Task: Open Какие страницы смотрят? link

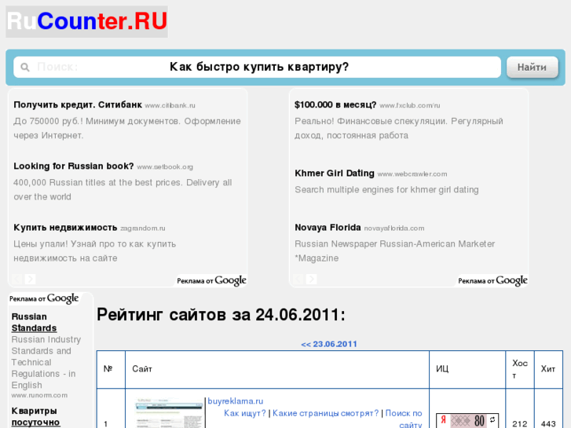Action: click(326, 413)
